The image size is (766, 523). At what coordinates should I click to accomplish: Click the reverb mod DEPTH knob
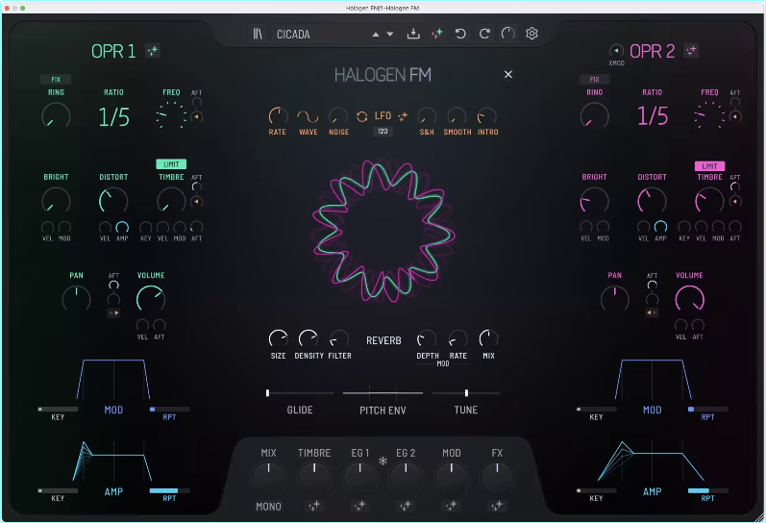427,338
